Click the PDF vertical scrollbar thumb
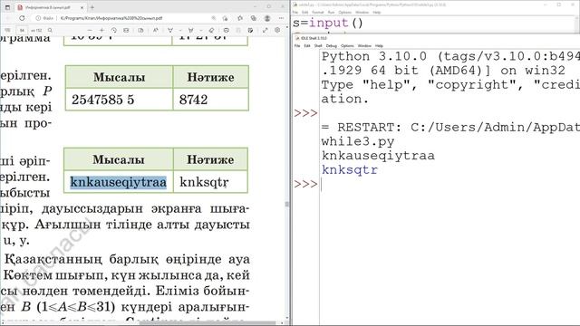580x326 pixels. (286, 204)
